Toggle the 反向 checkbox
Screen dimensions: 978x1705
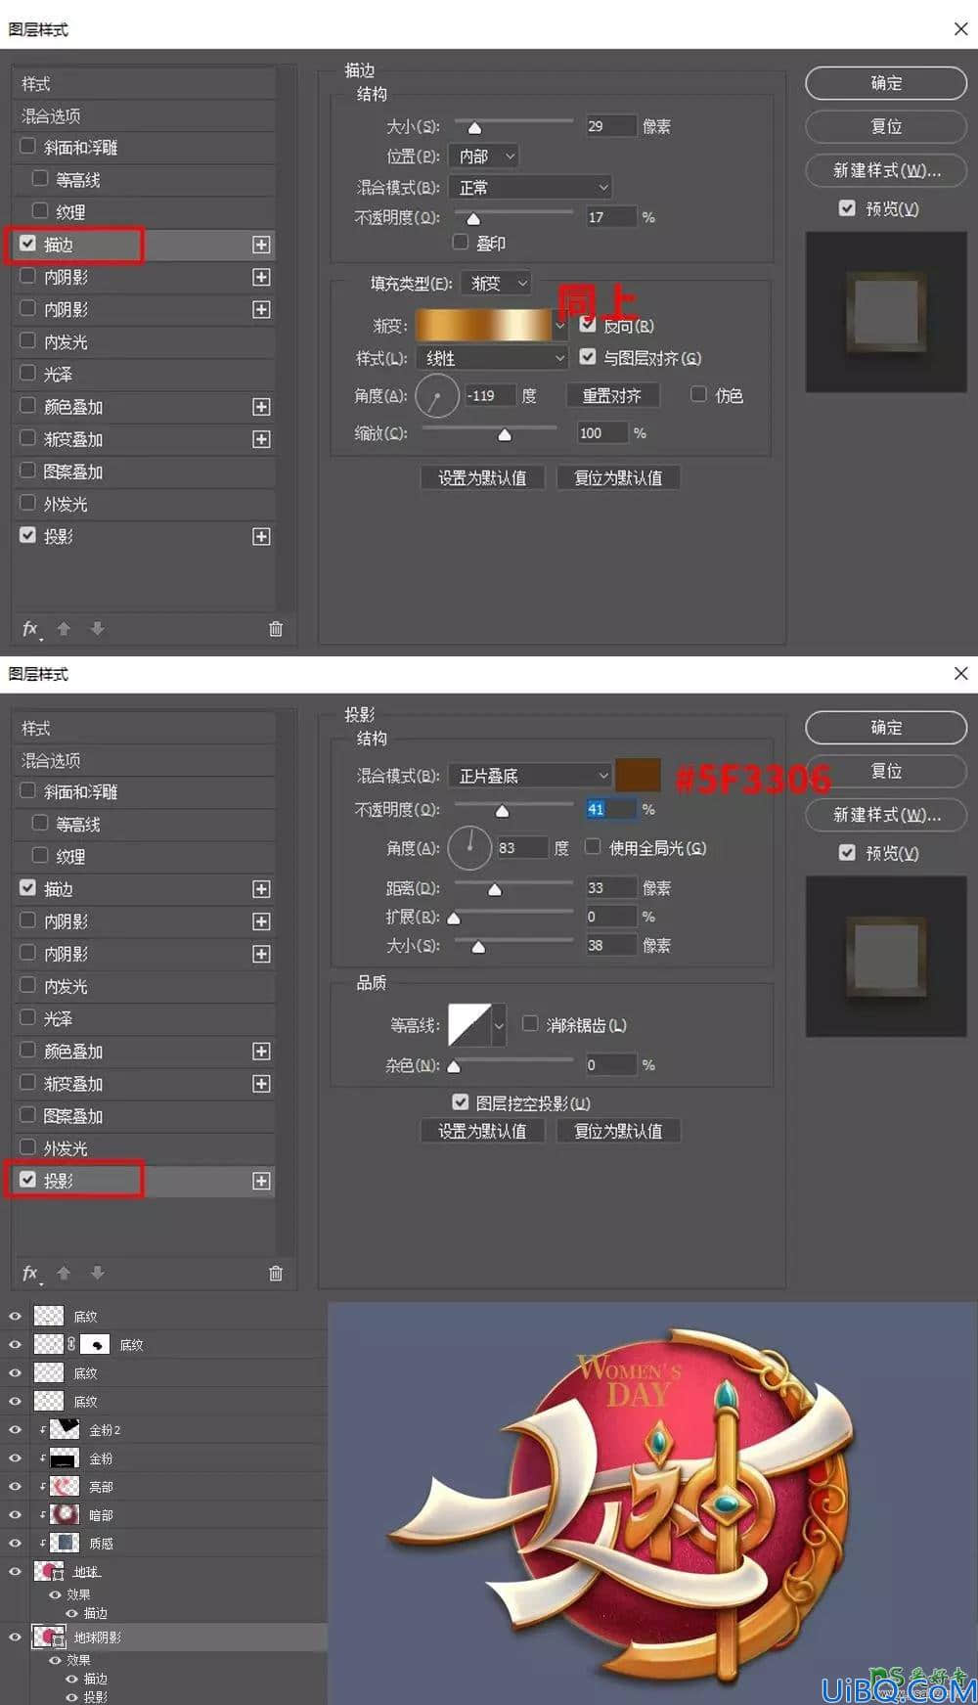click(x=588, y=325)
